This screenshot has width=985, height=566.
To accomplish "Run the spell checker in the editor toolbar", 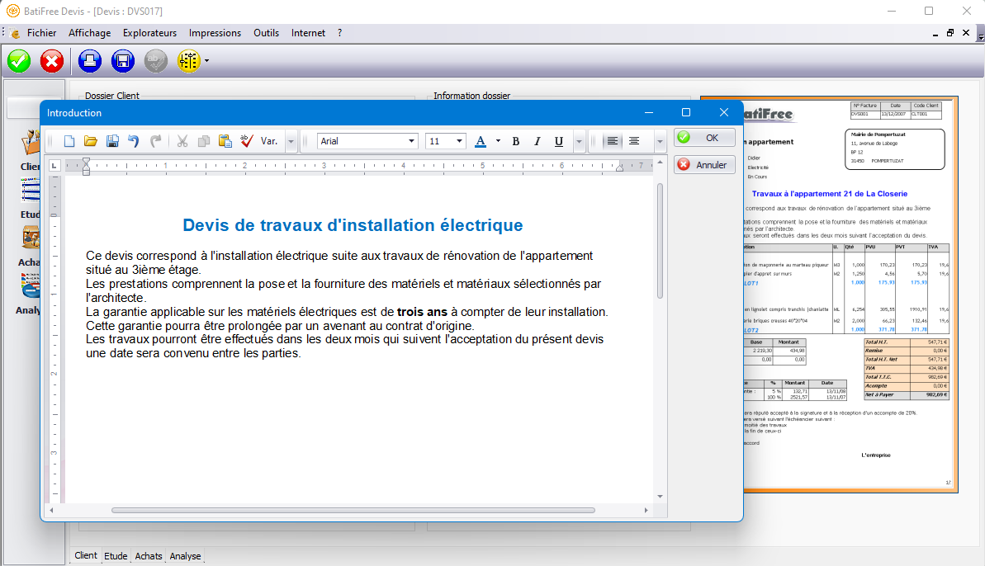I will (247, 141).
